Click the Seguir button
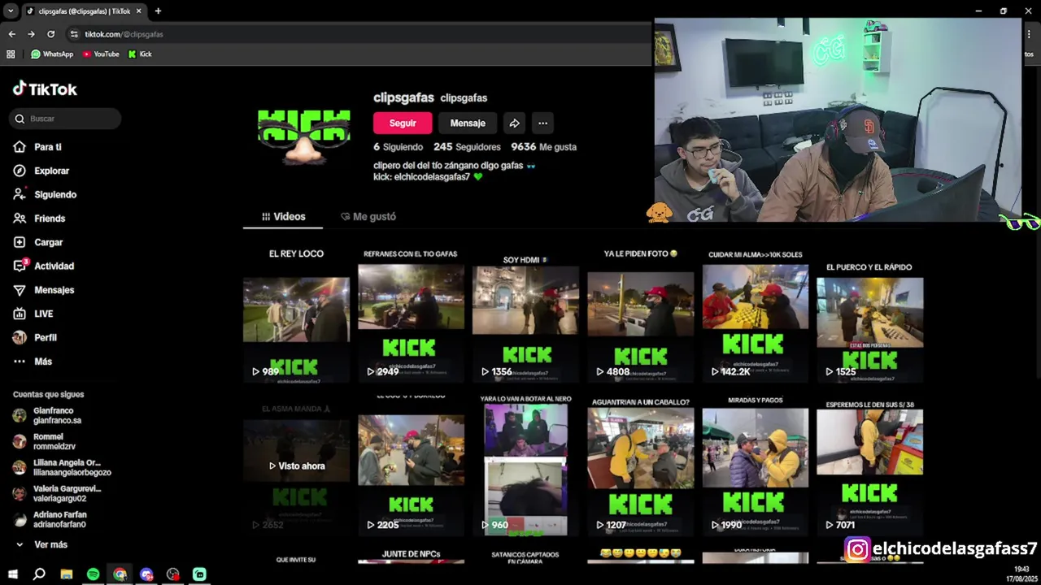Viewport: 1041px width, 585px height. [x=403, y=123]
